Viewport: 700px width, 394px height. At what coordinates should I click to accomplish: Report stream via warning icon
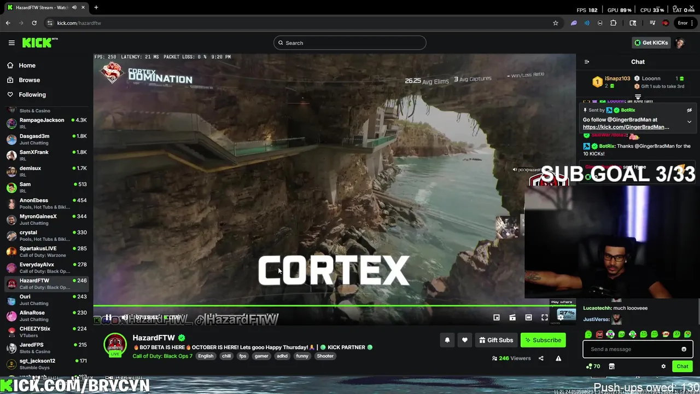558,358
